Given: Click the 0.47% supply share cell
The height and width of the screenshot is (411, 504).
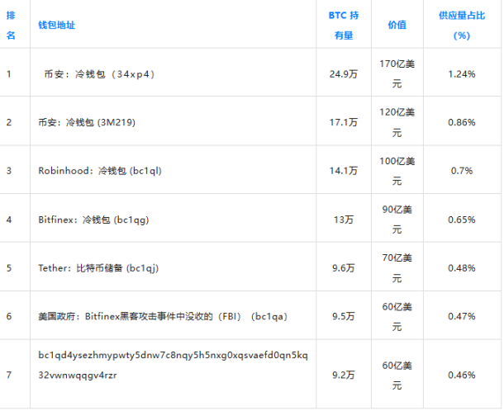Looking at the screenshot, I should (461, 317).
